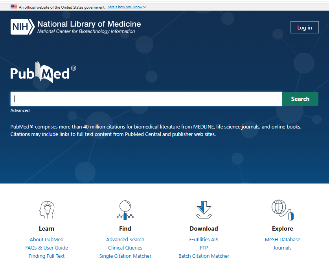Open the About PubMed link
This screenshot has width=329, height=268.
coord(47,239)
